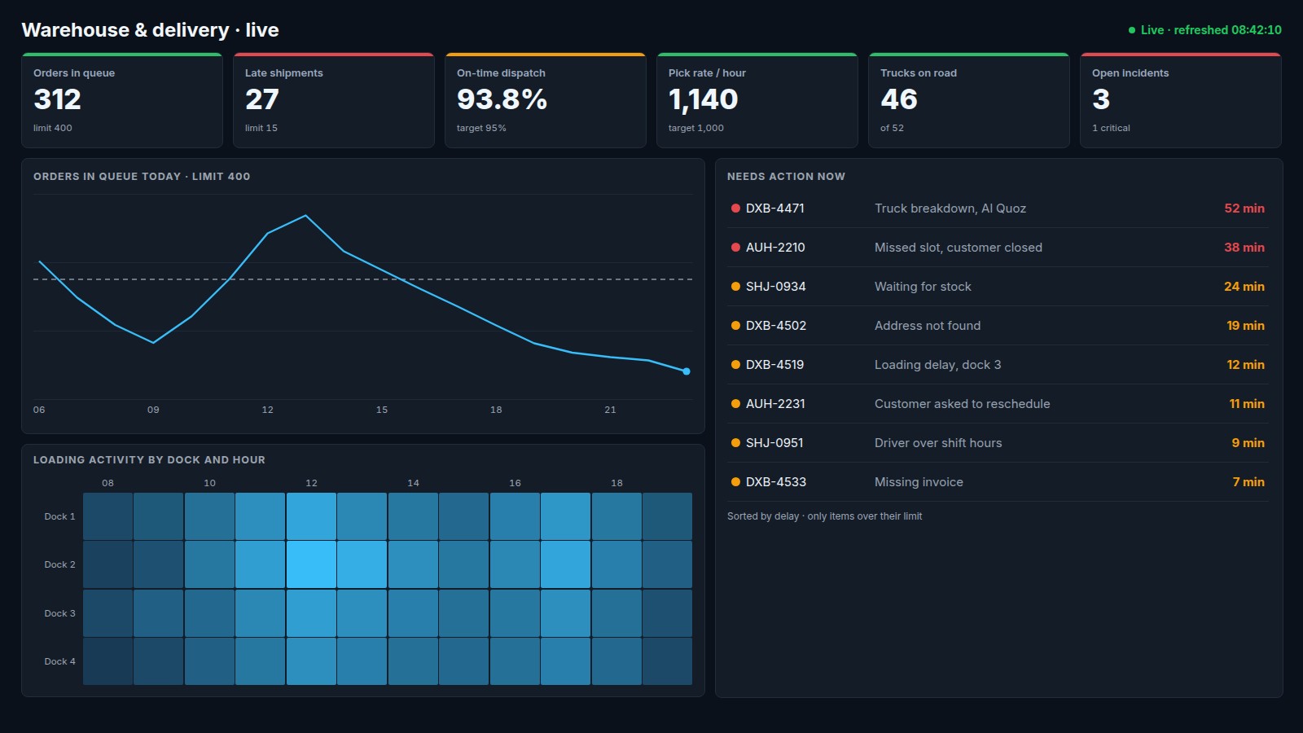The width and height of the screenshot is (1303, 733).
Task: Click the Live refreshed 08:42:10 text
Action: [x=1211, y=30]
